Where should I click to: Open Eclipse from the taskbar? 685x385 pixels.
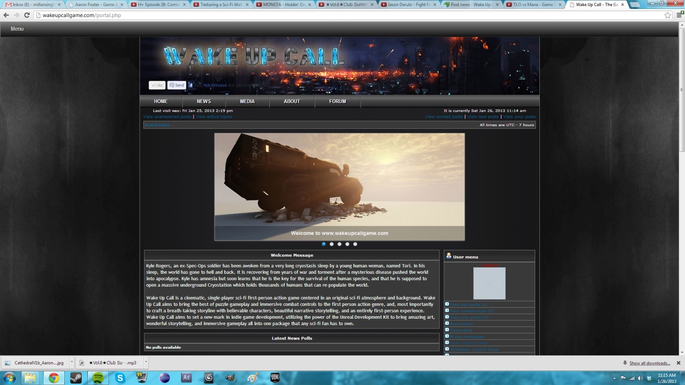164,378
